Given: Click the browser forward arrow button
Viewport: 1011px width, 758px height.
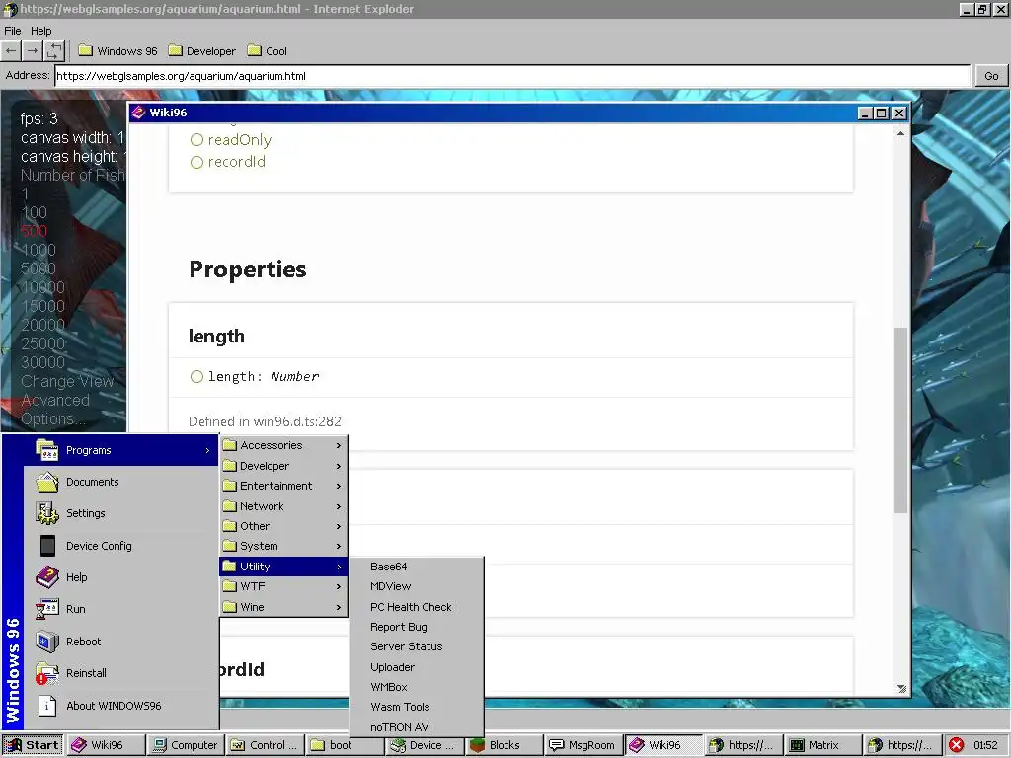Looking at the screenshot, I should point(33,51).
